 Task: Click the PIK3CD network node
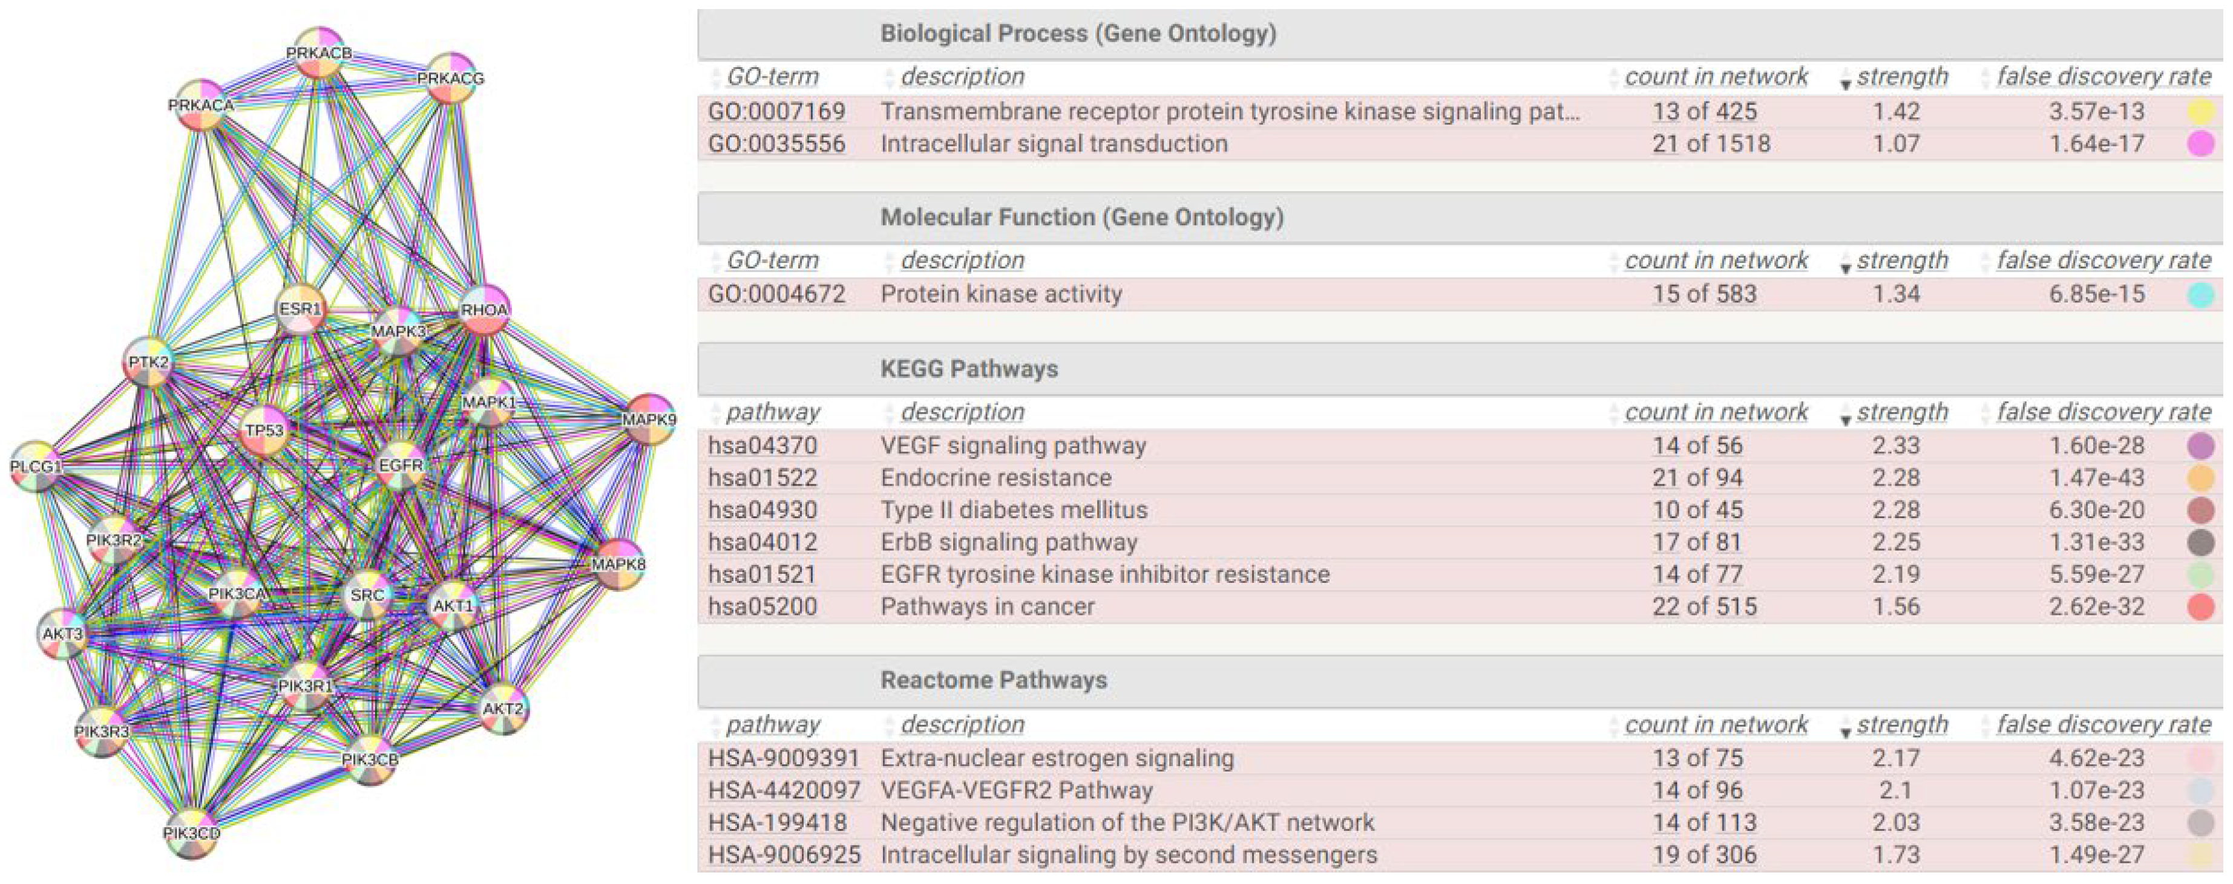pyautogui.click(x=192, y=832)
